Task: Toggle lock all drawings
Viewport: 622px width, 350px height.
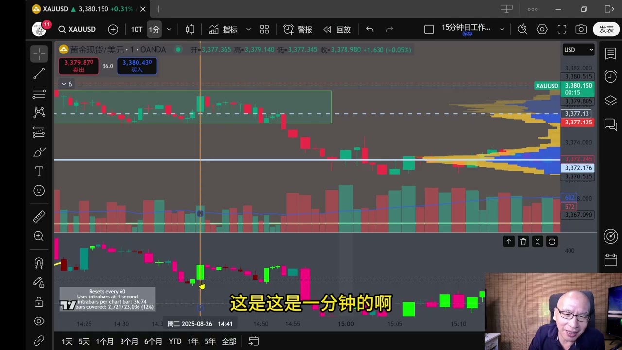Action: 39,302
